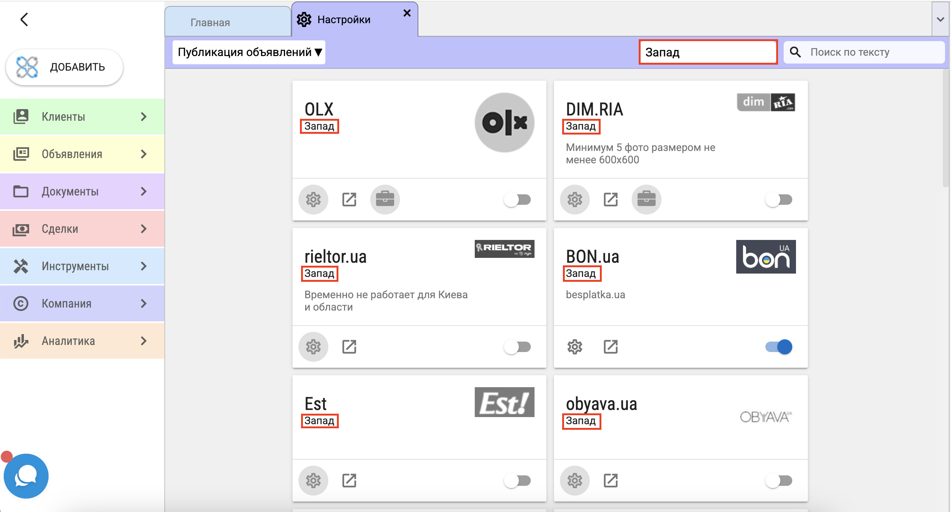Open rieltor.ua settings gear
The width and height of the screenshot is (951, 512).
tap(313, 347)
